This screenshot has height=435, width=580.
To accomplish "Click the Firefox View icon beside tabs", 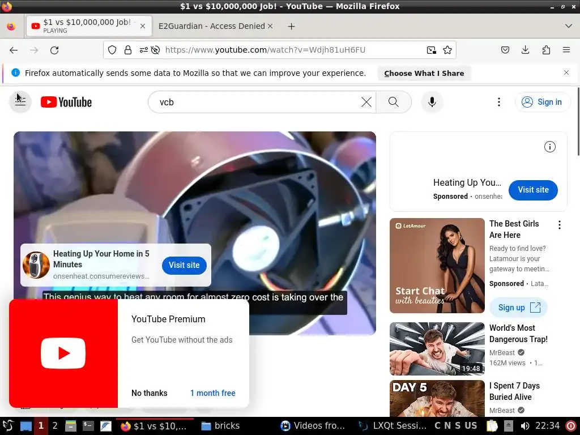I will (11, 26).
